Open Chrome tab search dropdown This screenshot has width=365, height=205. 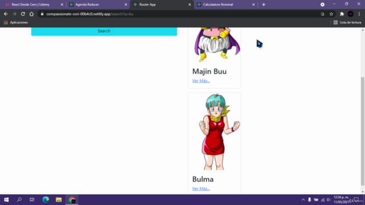coord(322,5)
